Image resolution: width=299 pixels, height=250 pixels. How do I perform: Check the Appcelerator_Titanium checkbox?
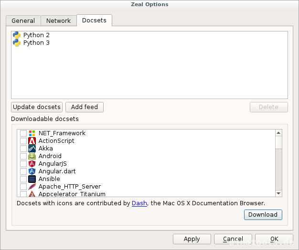(23, 194)
